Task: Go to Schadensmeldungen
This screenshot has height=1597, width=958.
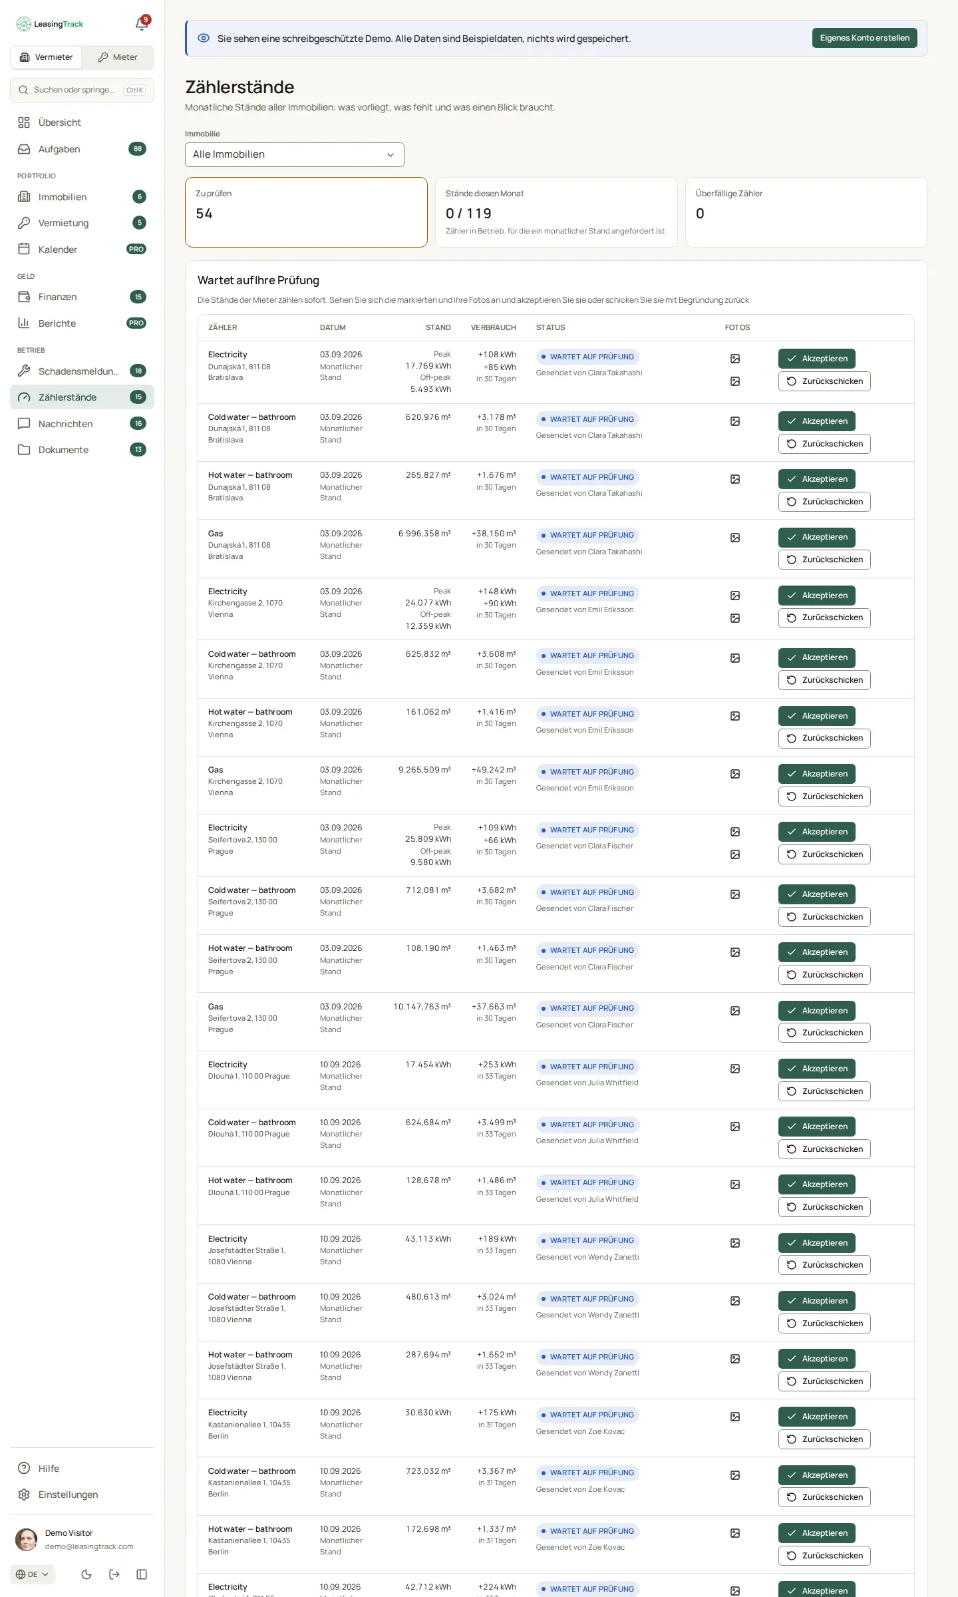Action: [x=82, y=371]
